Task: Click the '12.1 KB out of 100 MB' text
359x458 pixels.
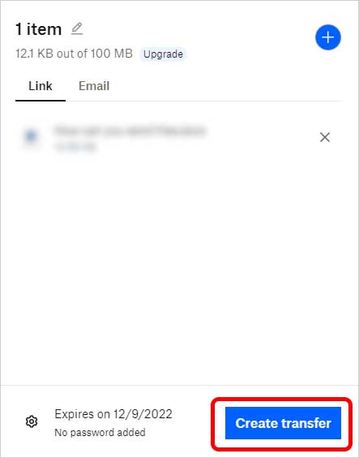Action: [x=74, y=54]
